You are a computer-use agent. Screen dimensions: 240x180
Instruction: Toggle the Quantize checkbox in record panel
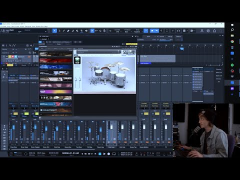158,39
